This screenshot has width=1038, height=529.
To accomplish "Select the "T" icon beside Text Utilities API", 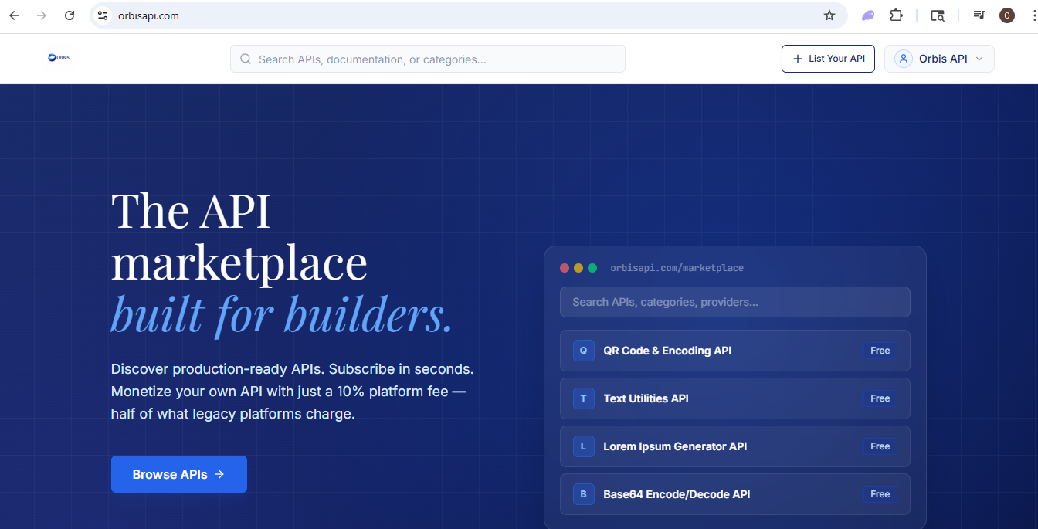I will [x=583, y=398].
